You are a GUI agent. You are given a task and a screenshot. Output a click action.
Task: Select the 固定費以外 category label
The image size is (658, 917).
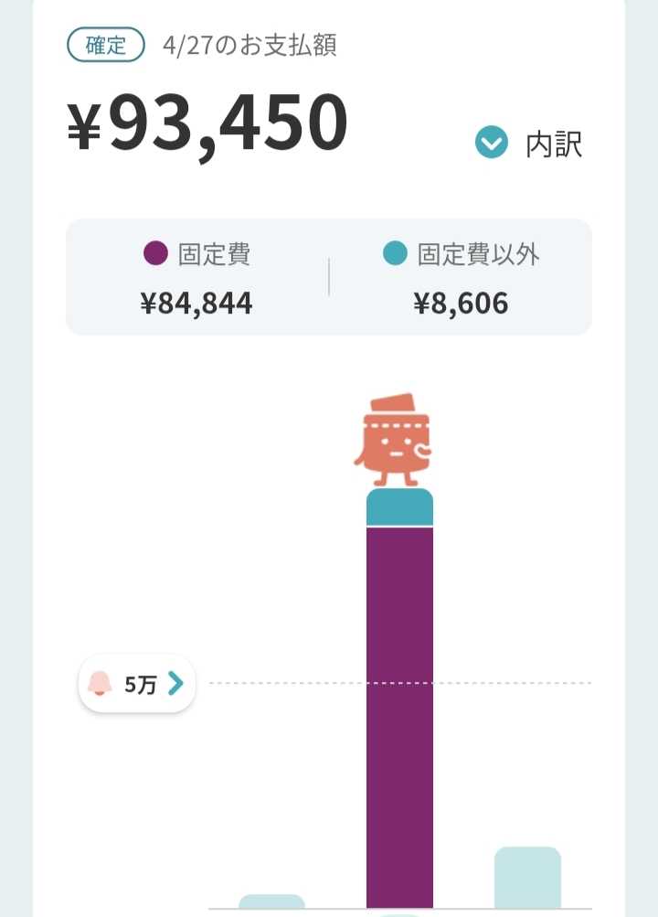(x=478, y=254)
